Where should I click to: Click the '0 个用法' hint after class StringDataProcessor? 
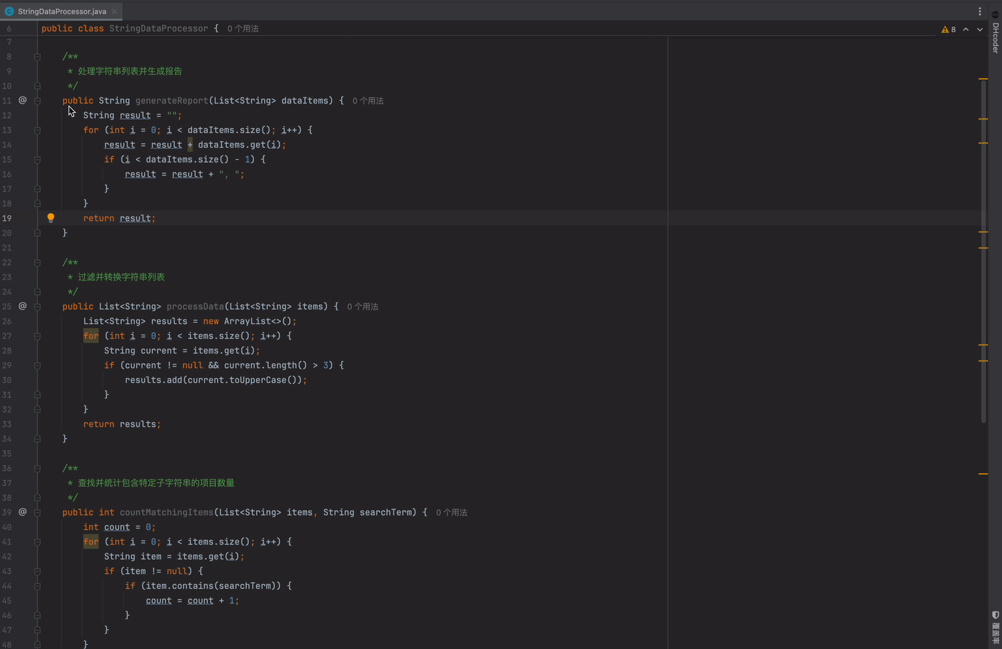coord(243,29)
